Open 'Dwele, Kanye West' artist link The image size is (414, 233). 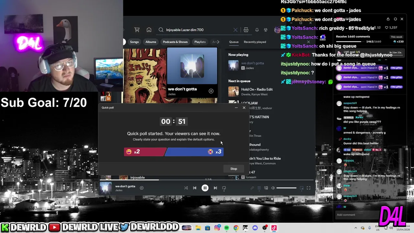click(254, 94)
